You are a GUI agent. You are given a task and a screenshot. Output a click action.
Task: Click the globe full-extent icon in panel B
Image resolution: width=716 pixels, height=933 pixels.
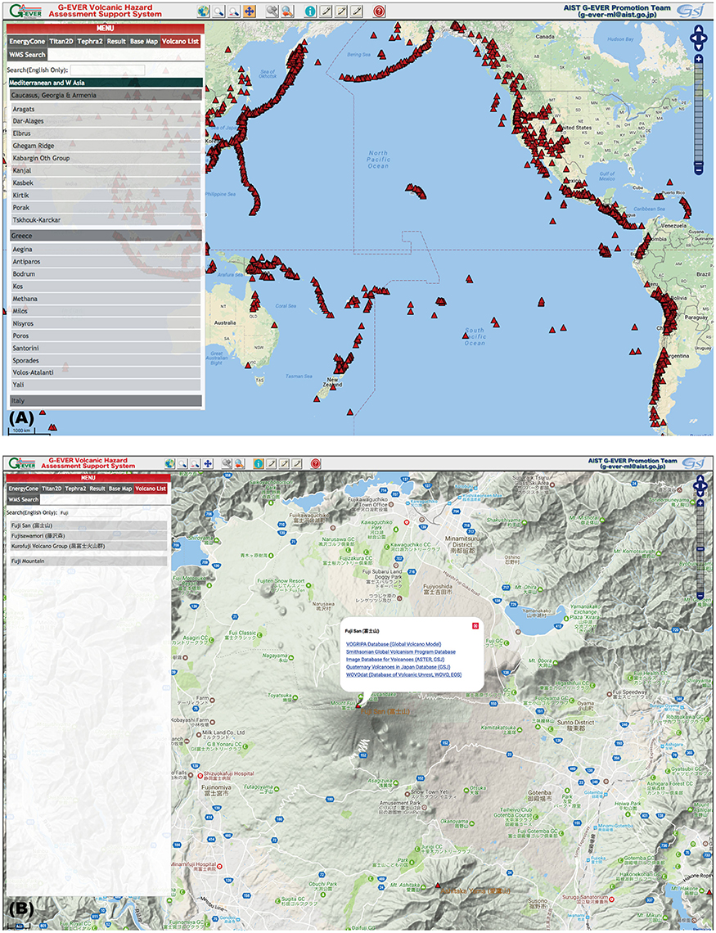tap(170, 463)
